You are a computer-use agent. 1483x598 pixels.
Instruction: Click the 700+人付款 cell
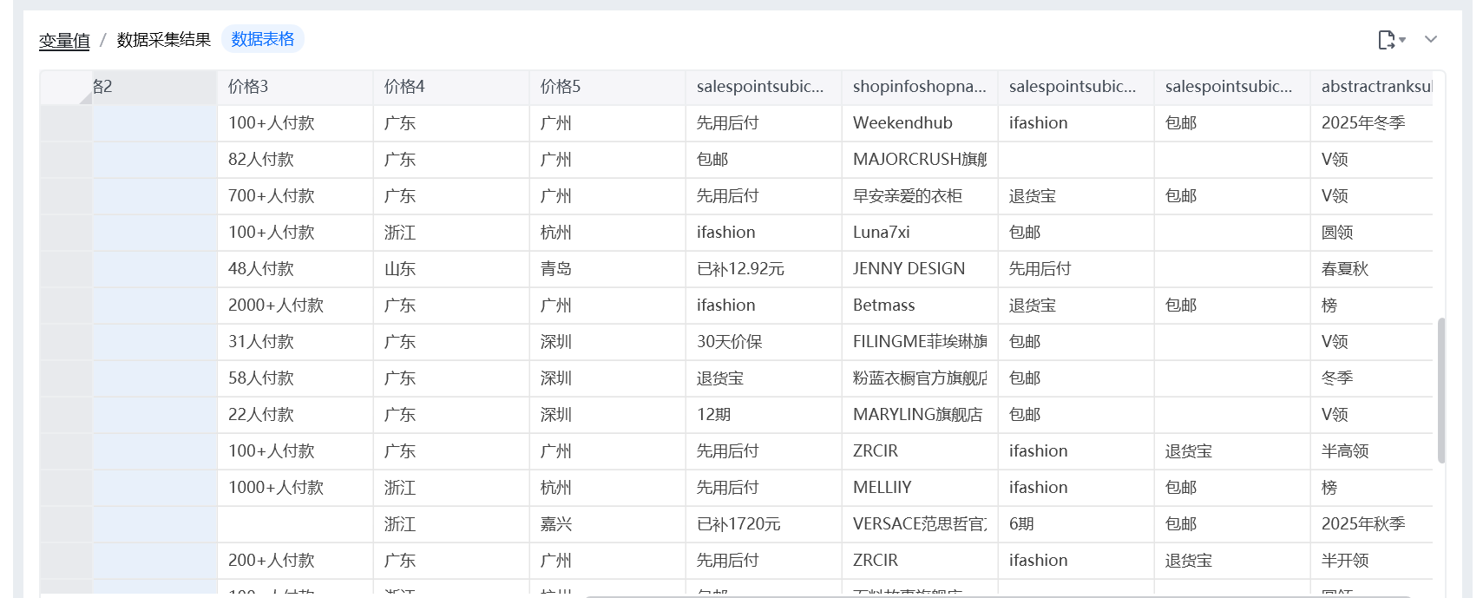click(295, 196)
